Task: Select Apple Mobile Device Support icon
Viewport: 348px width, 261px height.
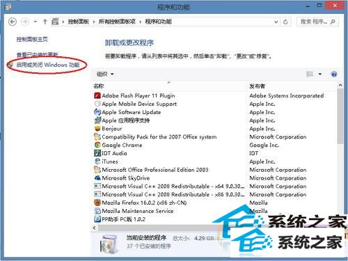Action: tap(97, 104)
